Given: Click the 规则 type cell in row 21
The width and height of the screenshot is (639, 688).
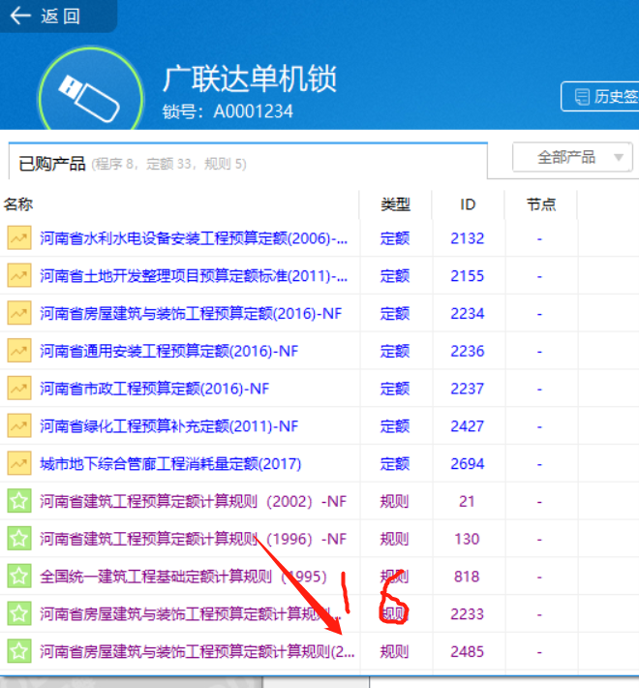Looking at the screenshot, I should (395, 501).
